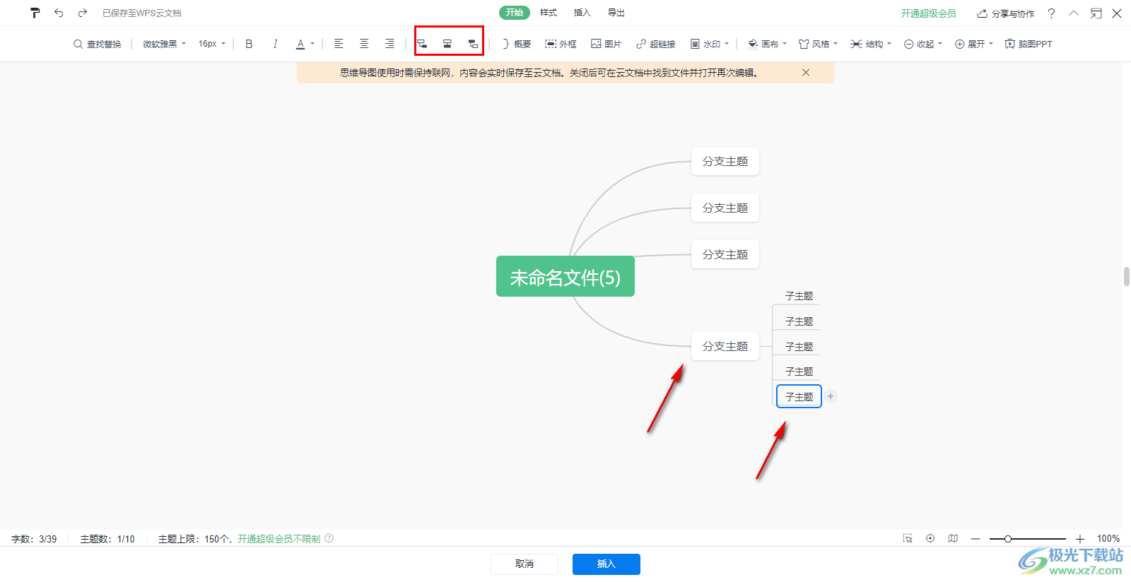Click the vertical scrollbar thumb
This screenshot has height=582, width=1131.
click(x=1127, y=276)
